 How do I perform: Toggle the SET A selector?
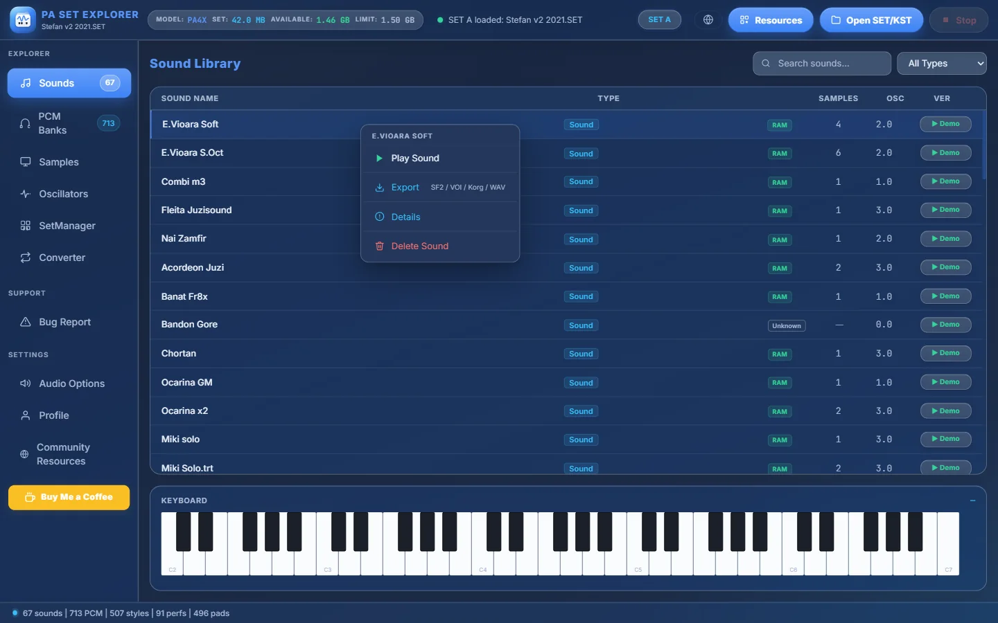tap(659, 20)
